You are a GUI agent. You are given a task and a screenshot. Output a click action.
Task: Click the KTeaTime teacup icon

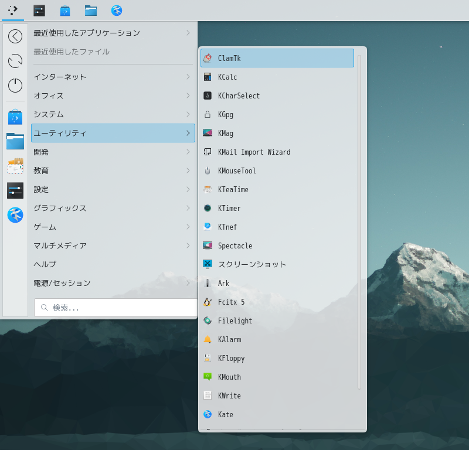click(x=208, y=189)
